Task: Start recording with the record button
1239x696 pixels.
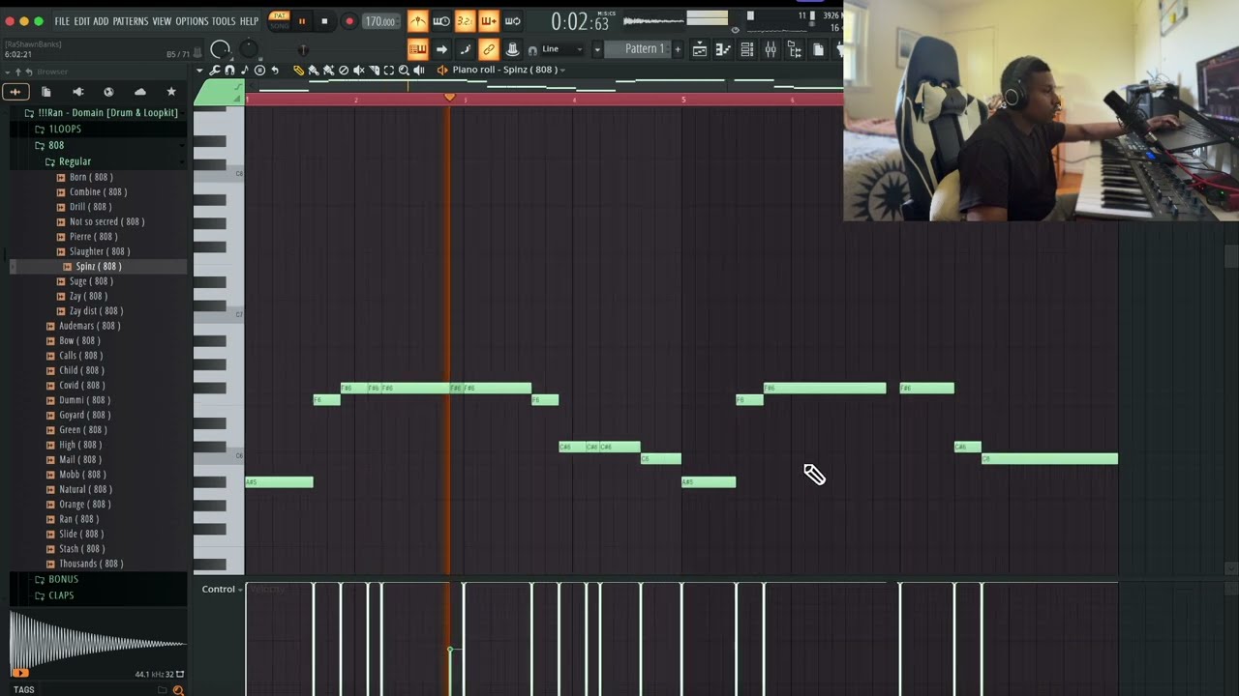Action: click(x=349, y=21)
